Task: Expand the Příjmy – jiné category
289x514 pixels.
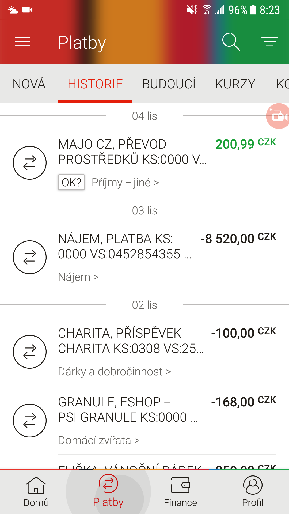Action: [125, 183]
